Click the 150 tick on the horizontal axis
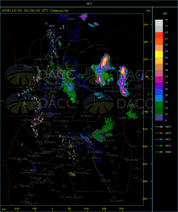Viewport: 178px width, 212px height. coord(104,209)
